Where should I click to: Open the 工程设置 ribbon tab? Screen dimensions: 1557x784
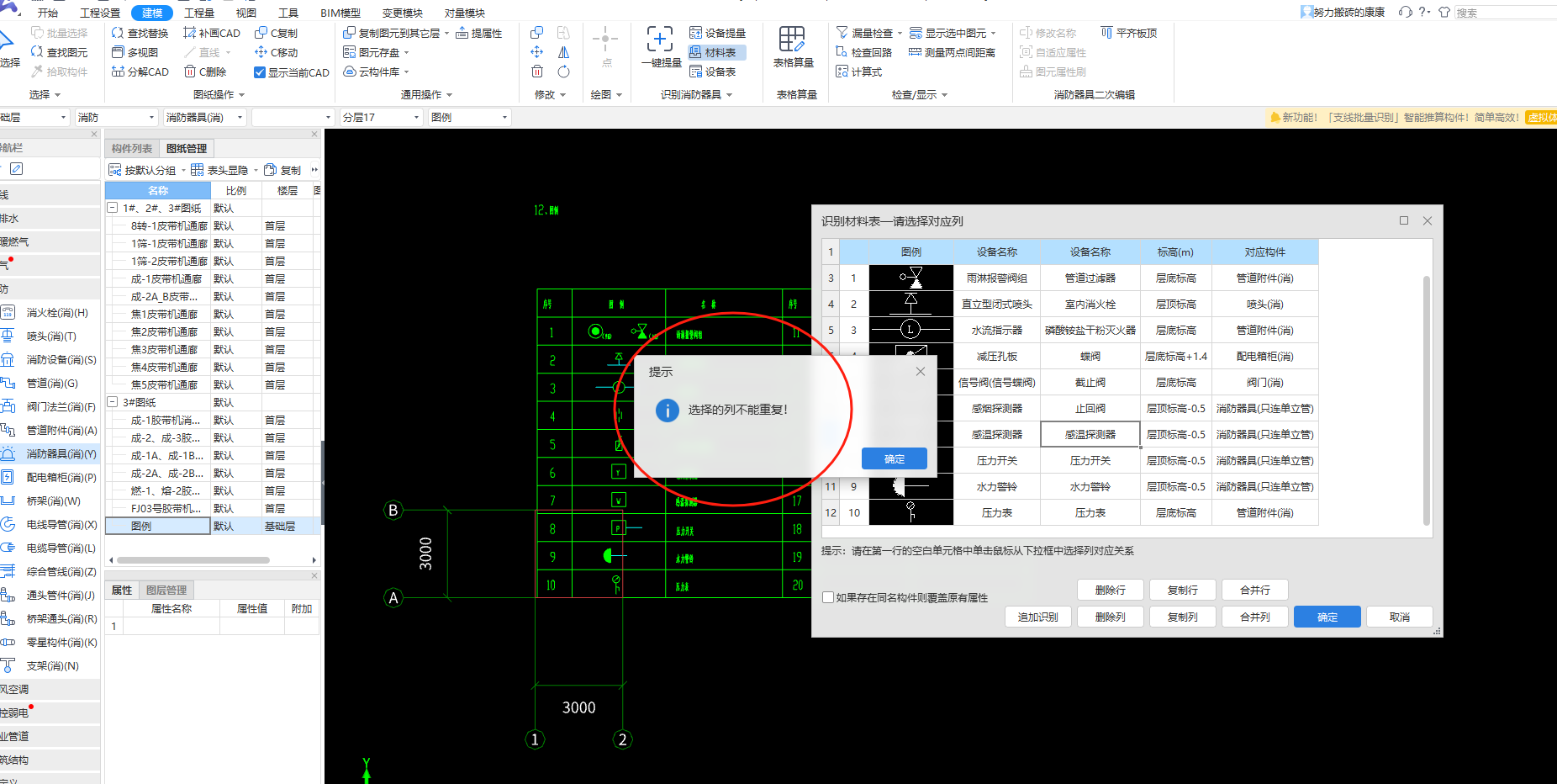100,13
